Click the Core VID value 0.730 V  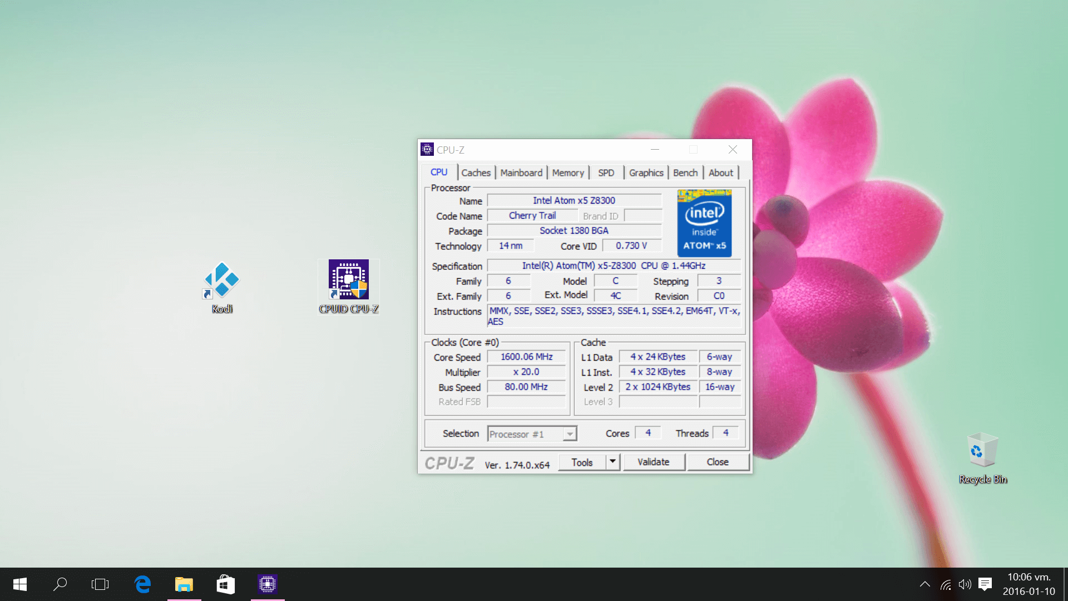[632, 245]
